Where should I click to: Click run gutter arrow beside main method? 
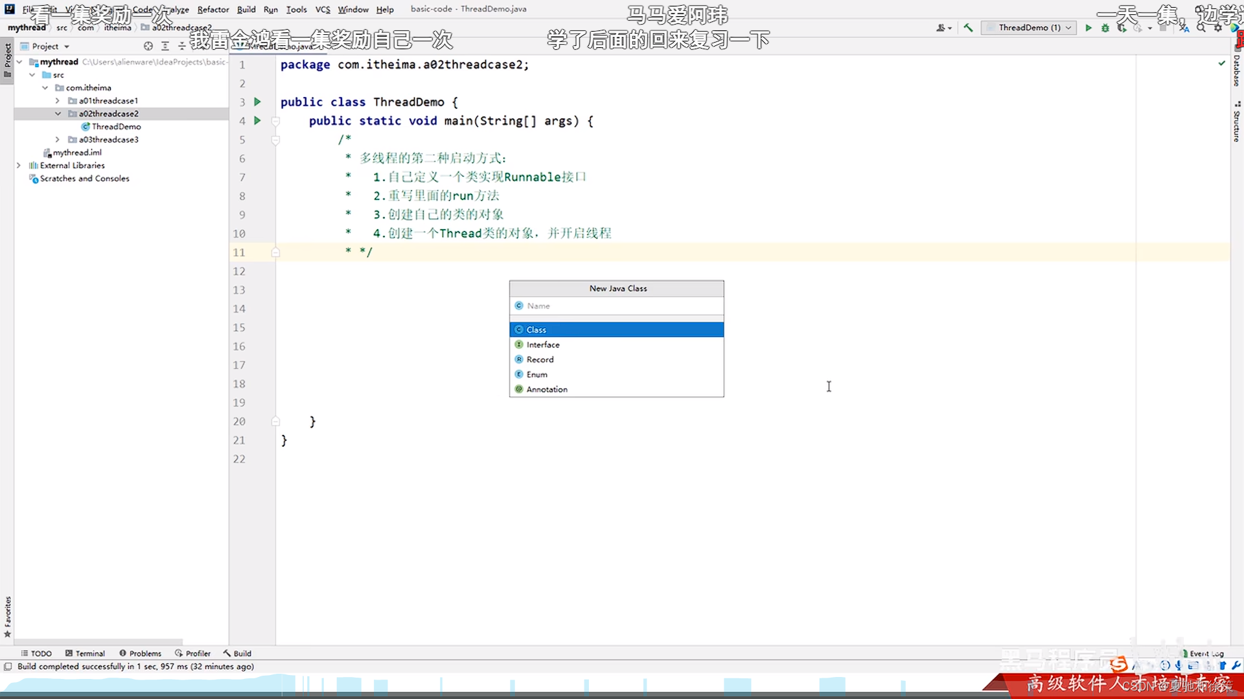coord(257,120)
